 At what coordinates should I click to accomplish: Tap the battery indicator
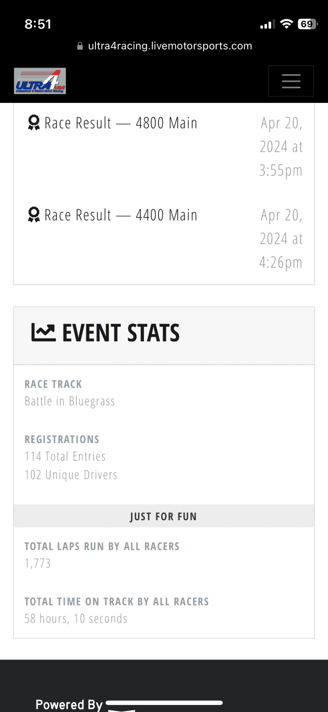(x=307, y=24)
